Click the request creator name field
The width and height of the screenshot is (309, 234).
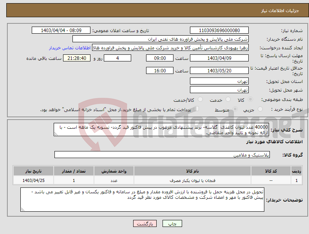pos(170,48)
